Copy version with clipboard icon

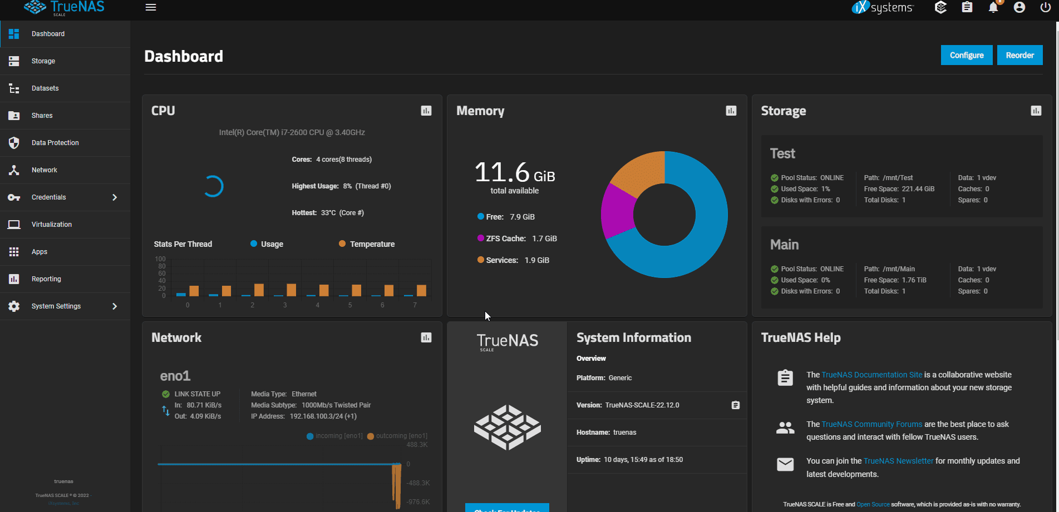pyautogui.click(x=736, y=405)
